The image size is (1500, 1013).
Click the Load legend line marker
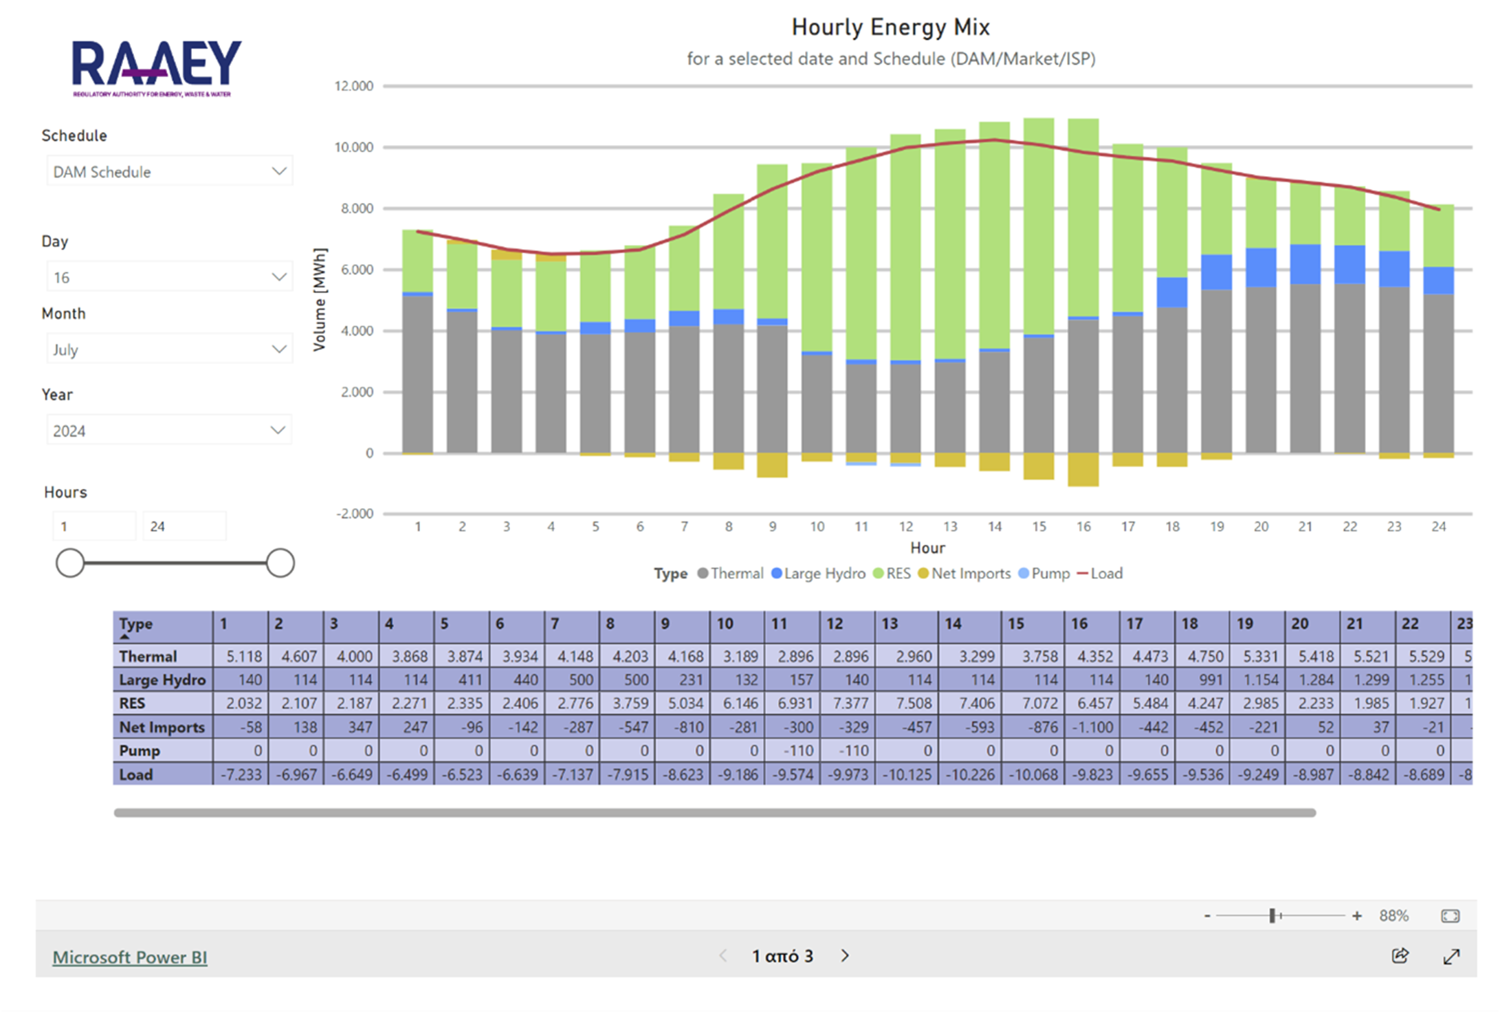pos(1083,574)
